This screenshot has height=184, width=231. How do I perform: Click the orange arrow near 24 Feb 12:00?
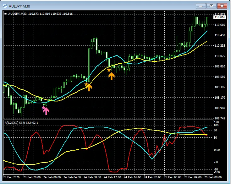(x=112, y=76)
